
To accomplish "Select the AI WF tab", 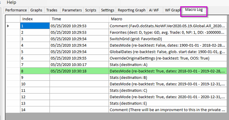I will pos(154,10).
